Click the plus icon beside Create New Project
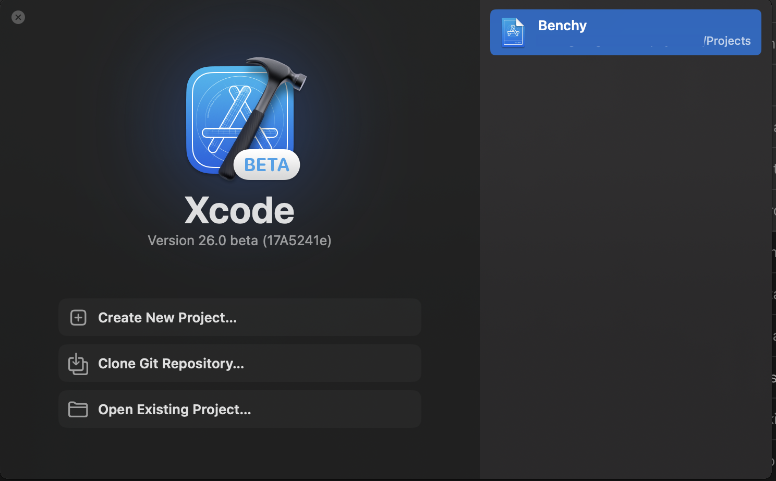 (78, 318)
